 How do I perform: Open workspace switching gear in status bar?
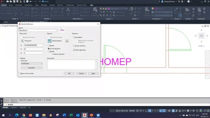click(x=188, y=111)
